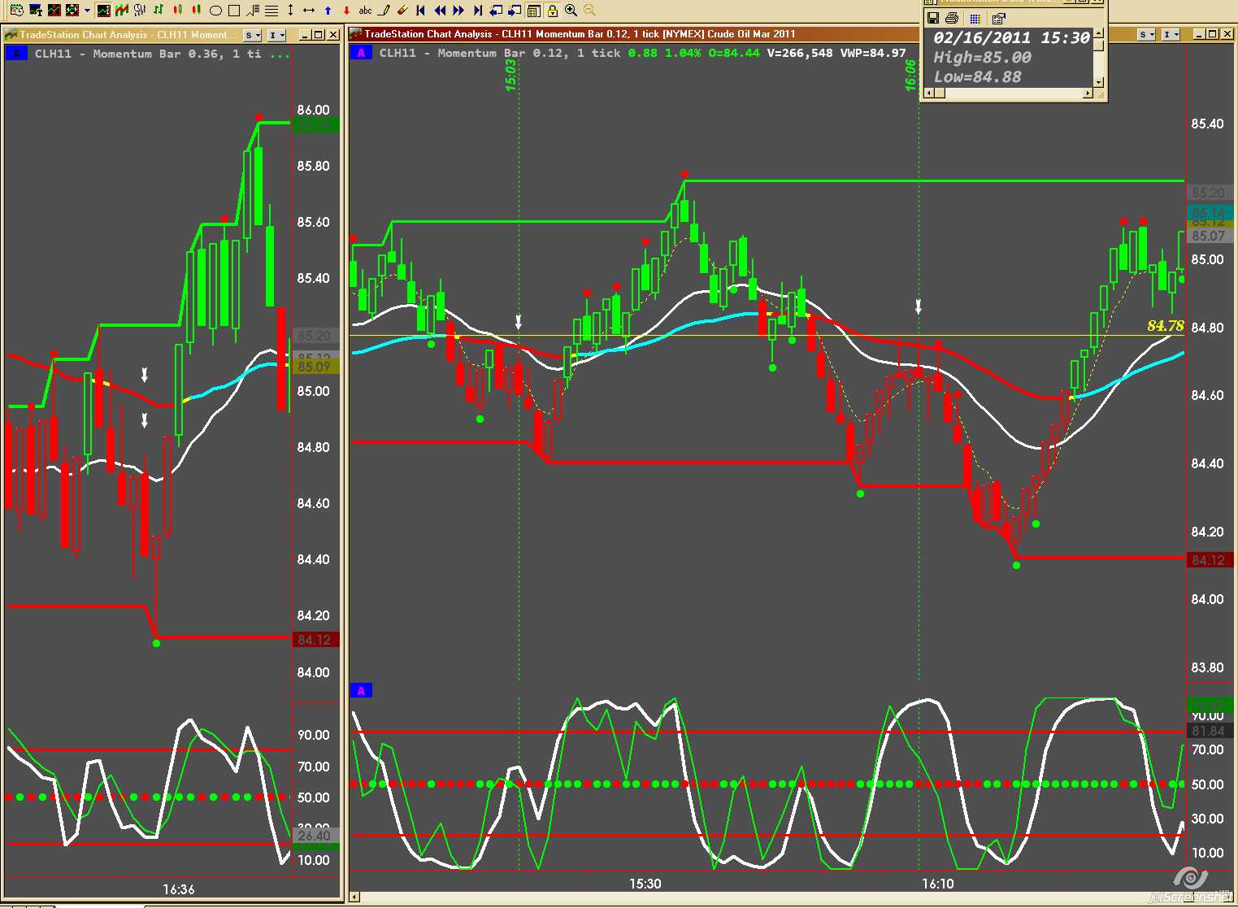Click the properties icon in data window

coord(999,18)
